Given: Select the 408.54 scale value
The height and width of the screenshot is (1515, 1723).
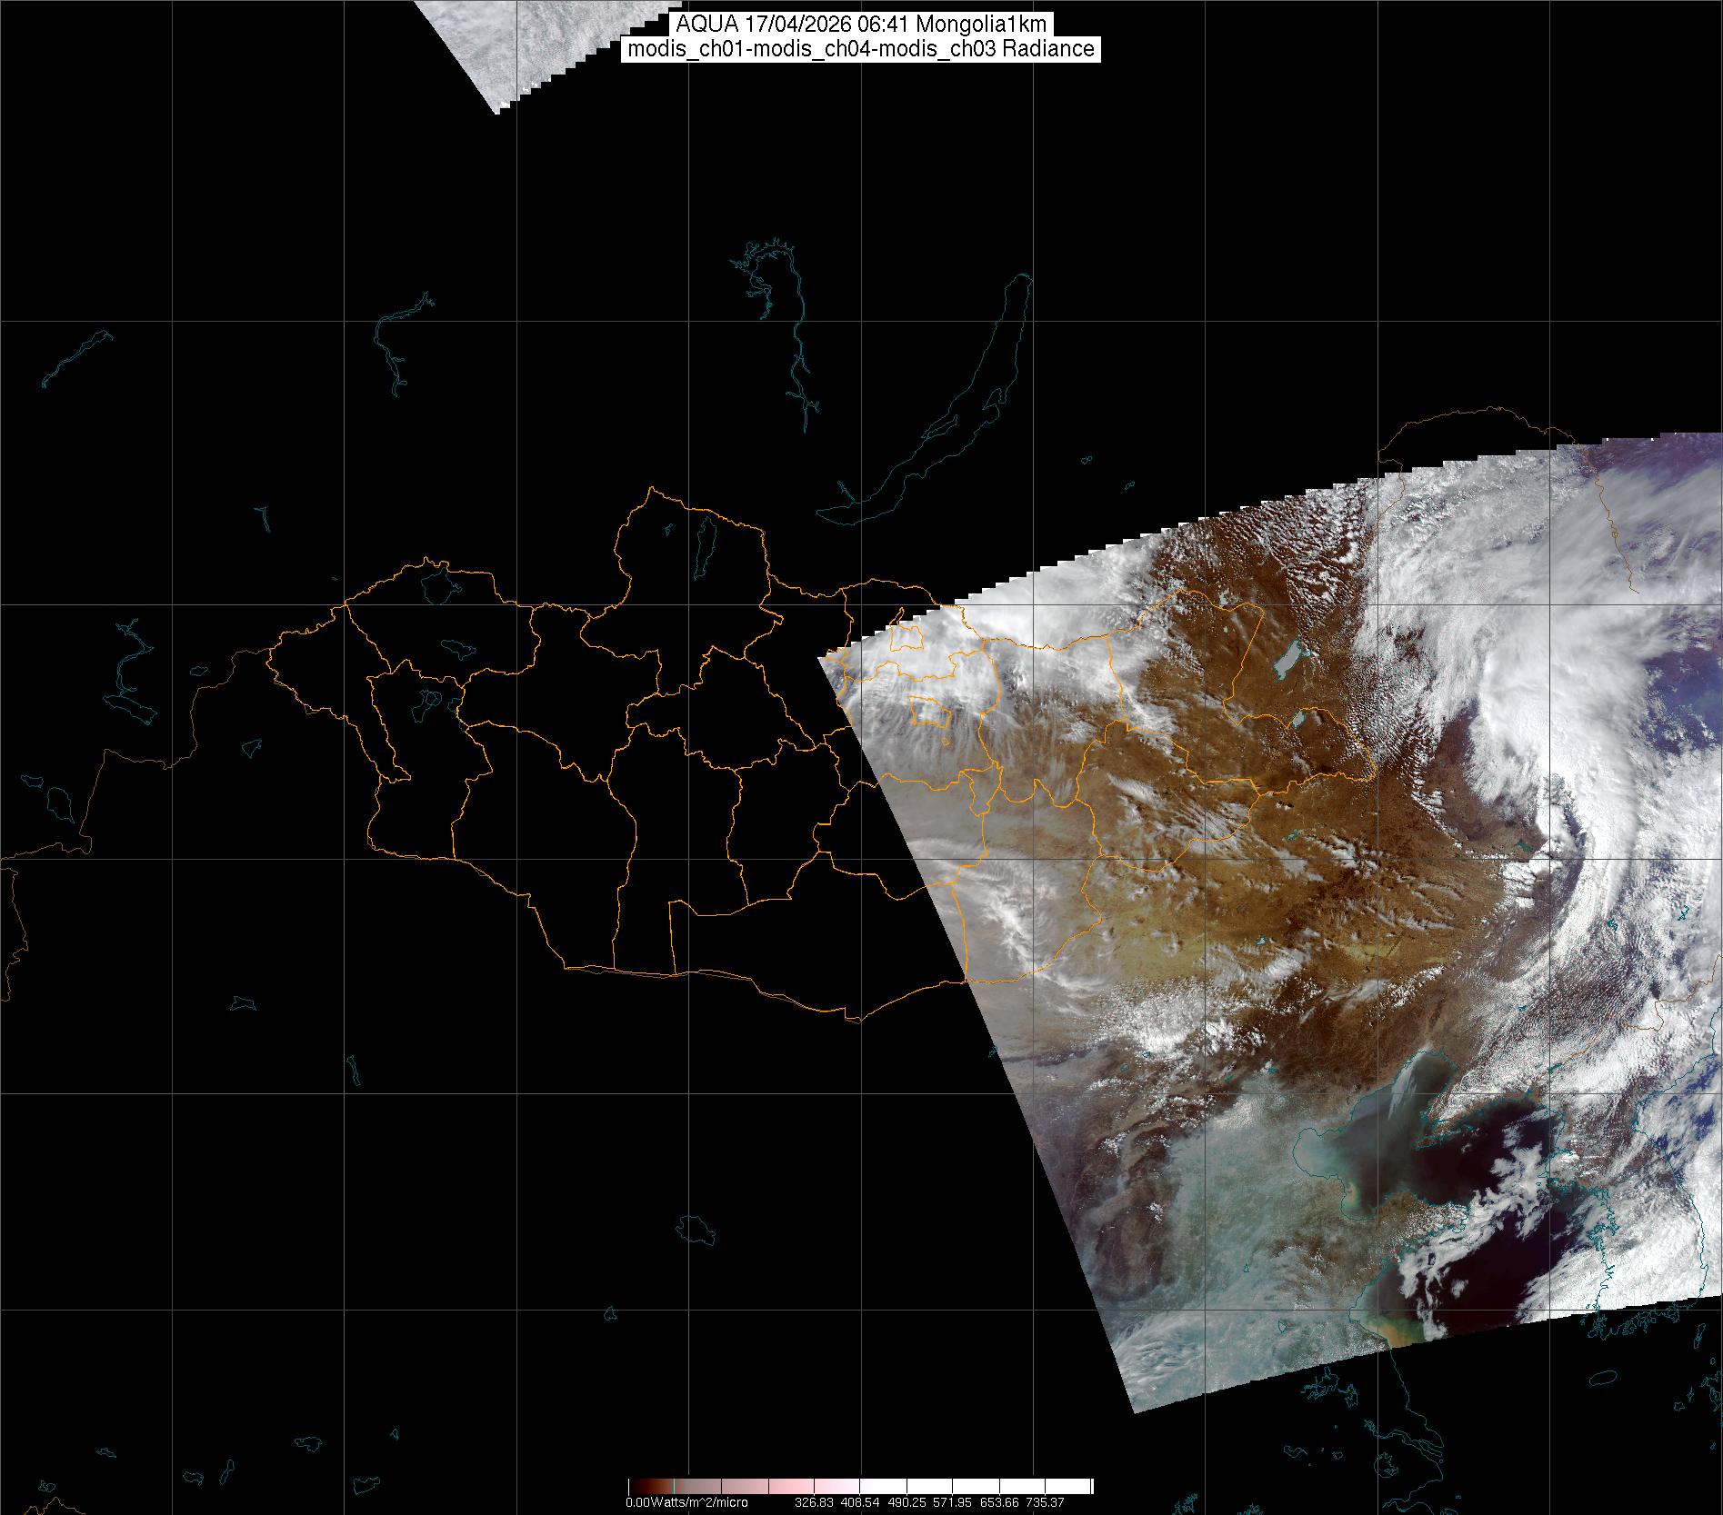Looking at the screenshot, I should (x=860, y=1502).
